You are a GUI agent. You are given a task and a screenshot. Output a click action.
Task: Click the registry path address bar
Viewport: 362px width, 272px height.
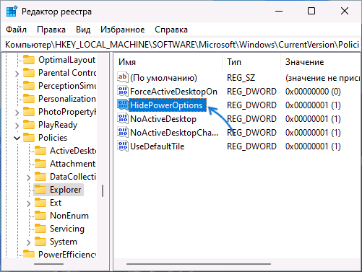[x=181, y=45]
